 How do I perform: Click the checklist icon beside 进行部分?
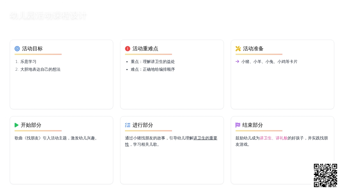coord(128,125)
